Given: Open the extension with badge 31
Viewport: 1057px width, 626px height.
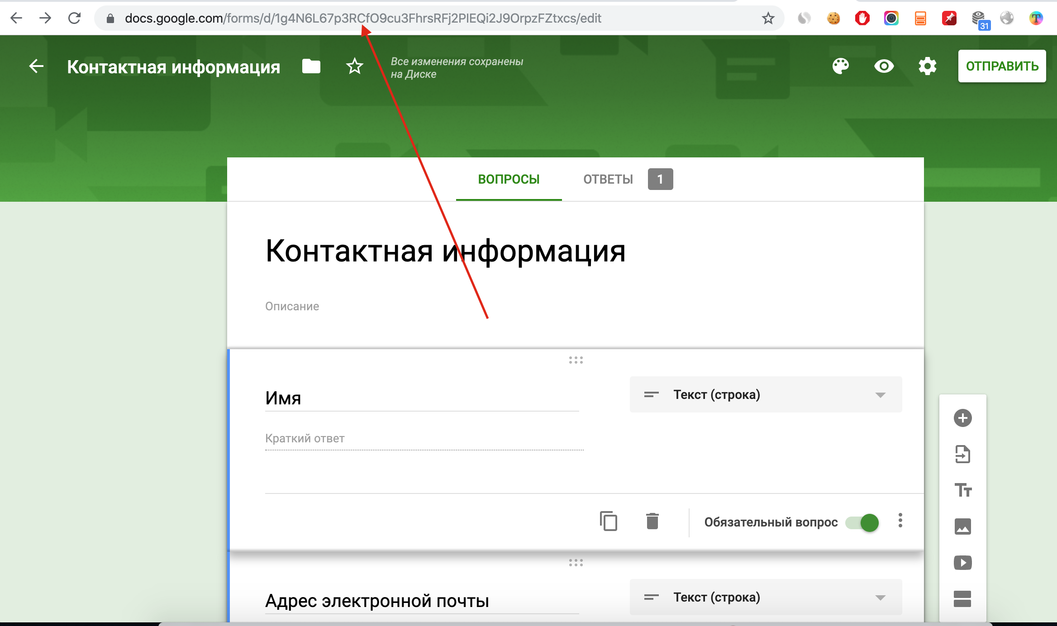Looking at the screenshot, I should tap(980, 20).
